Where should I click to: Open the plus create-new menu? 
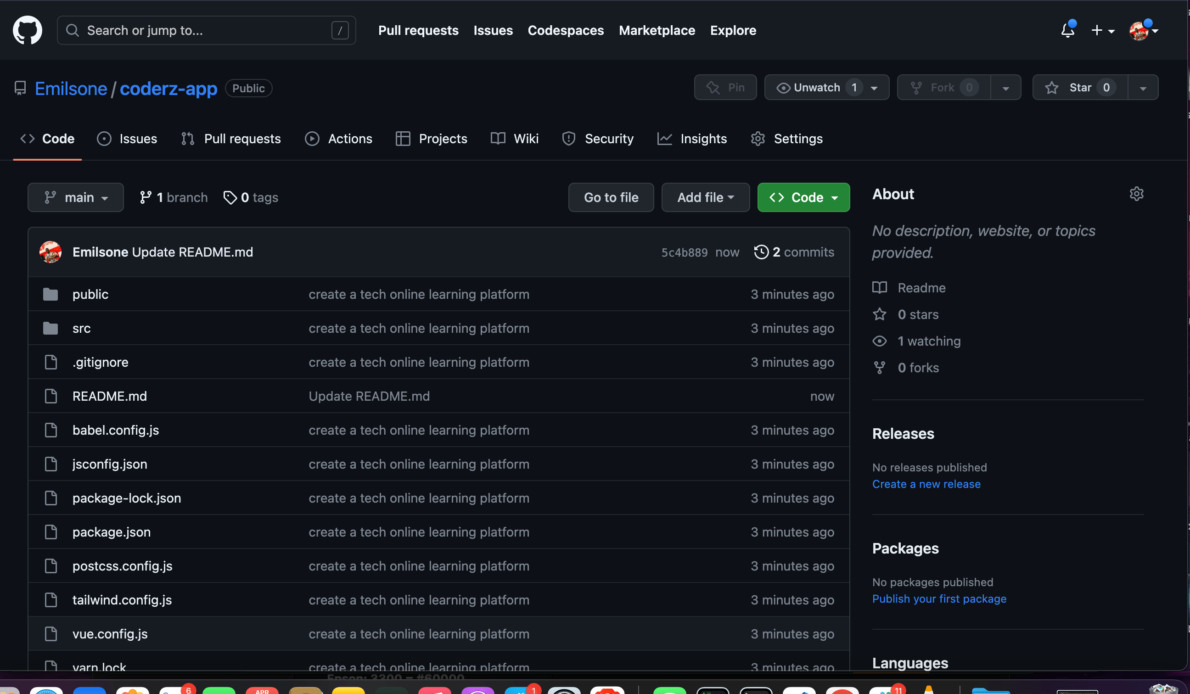click(1103, 30)
